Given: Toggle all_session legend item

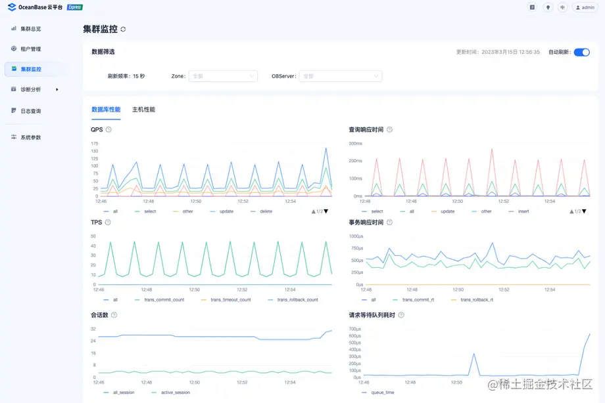Looking at the screenshot, I should pos(119,392).
